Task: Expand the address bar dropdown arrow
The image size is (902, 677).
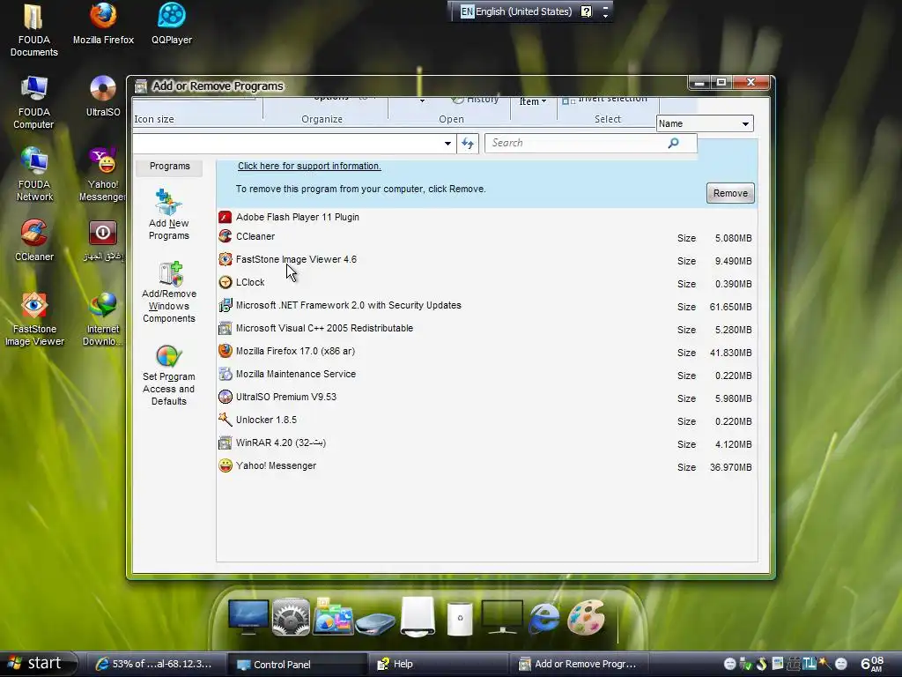Action: tap(447, 144)
